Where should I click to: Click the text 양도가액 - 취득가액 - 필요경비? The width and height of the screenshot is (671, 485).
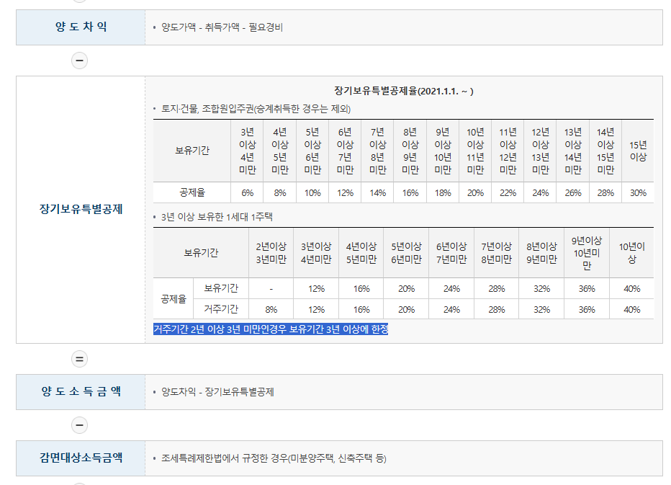[x=222, y=27]
